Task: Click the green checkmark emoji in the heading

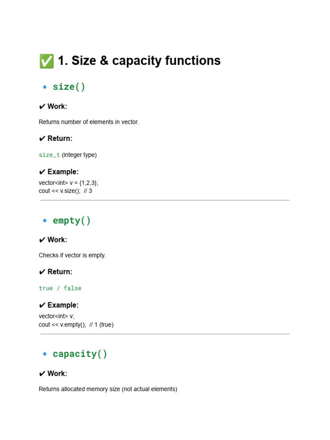Action: 46,61
